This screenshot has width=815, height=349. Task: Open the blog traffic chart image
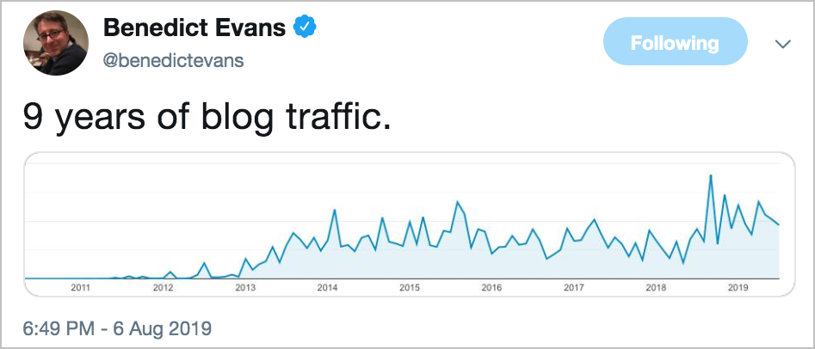click(410, 224)
